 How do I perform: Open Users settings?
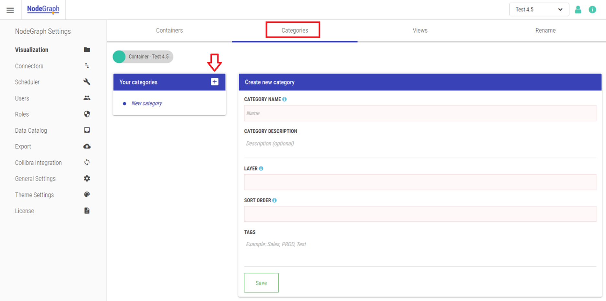click(22, 98)
